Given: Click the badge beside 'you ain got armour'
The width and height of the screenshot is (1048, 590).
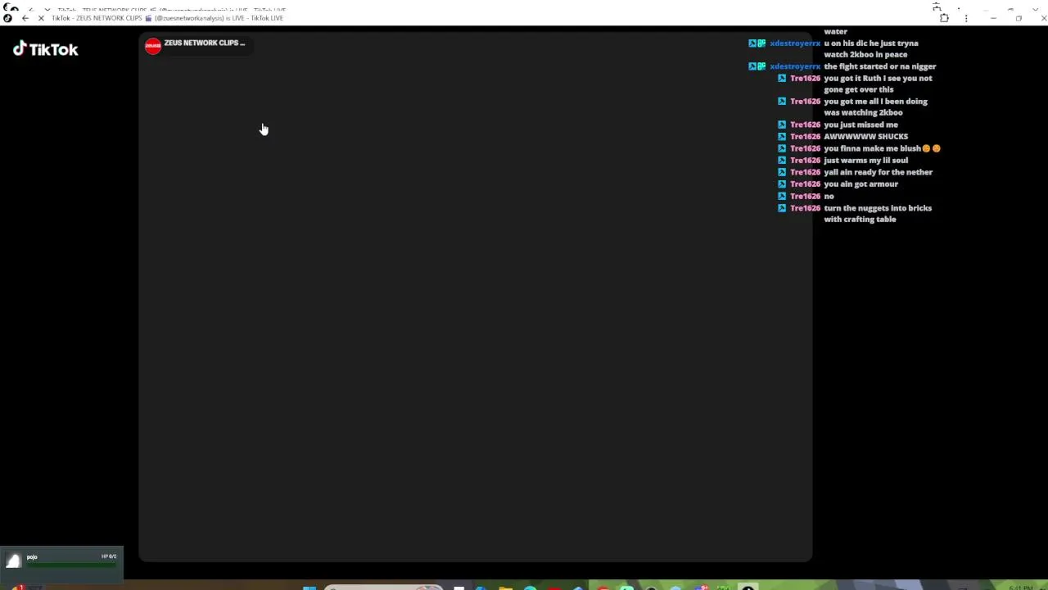Looking at the screenshot, I should click(782, 184).
